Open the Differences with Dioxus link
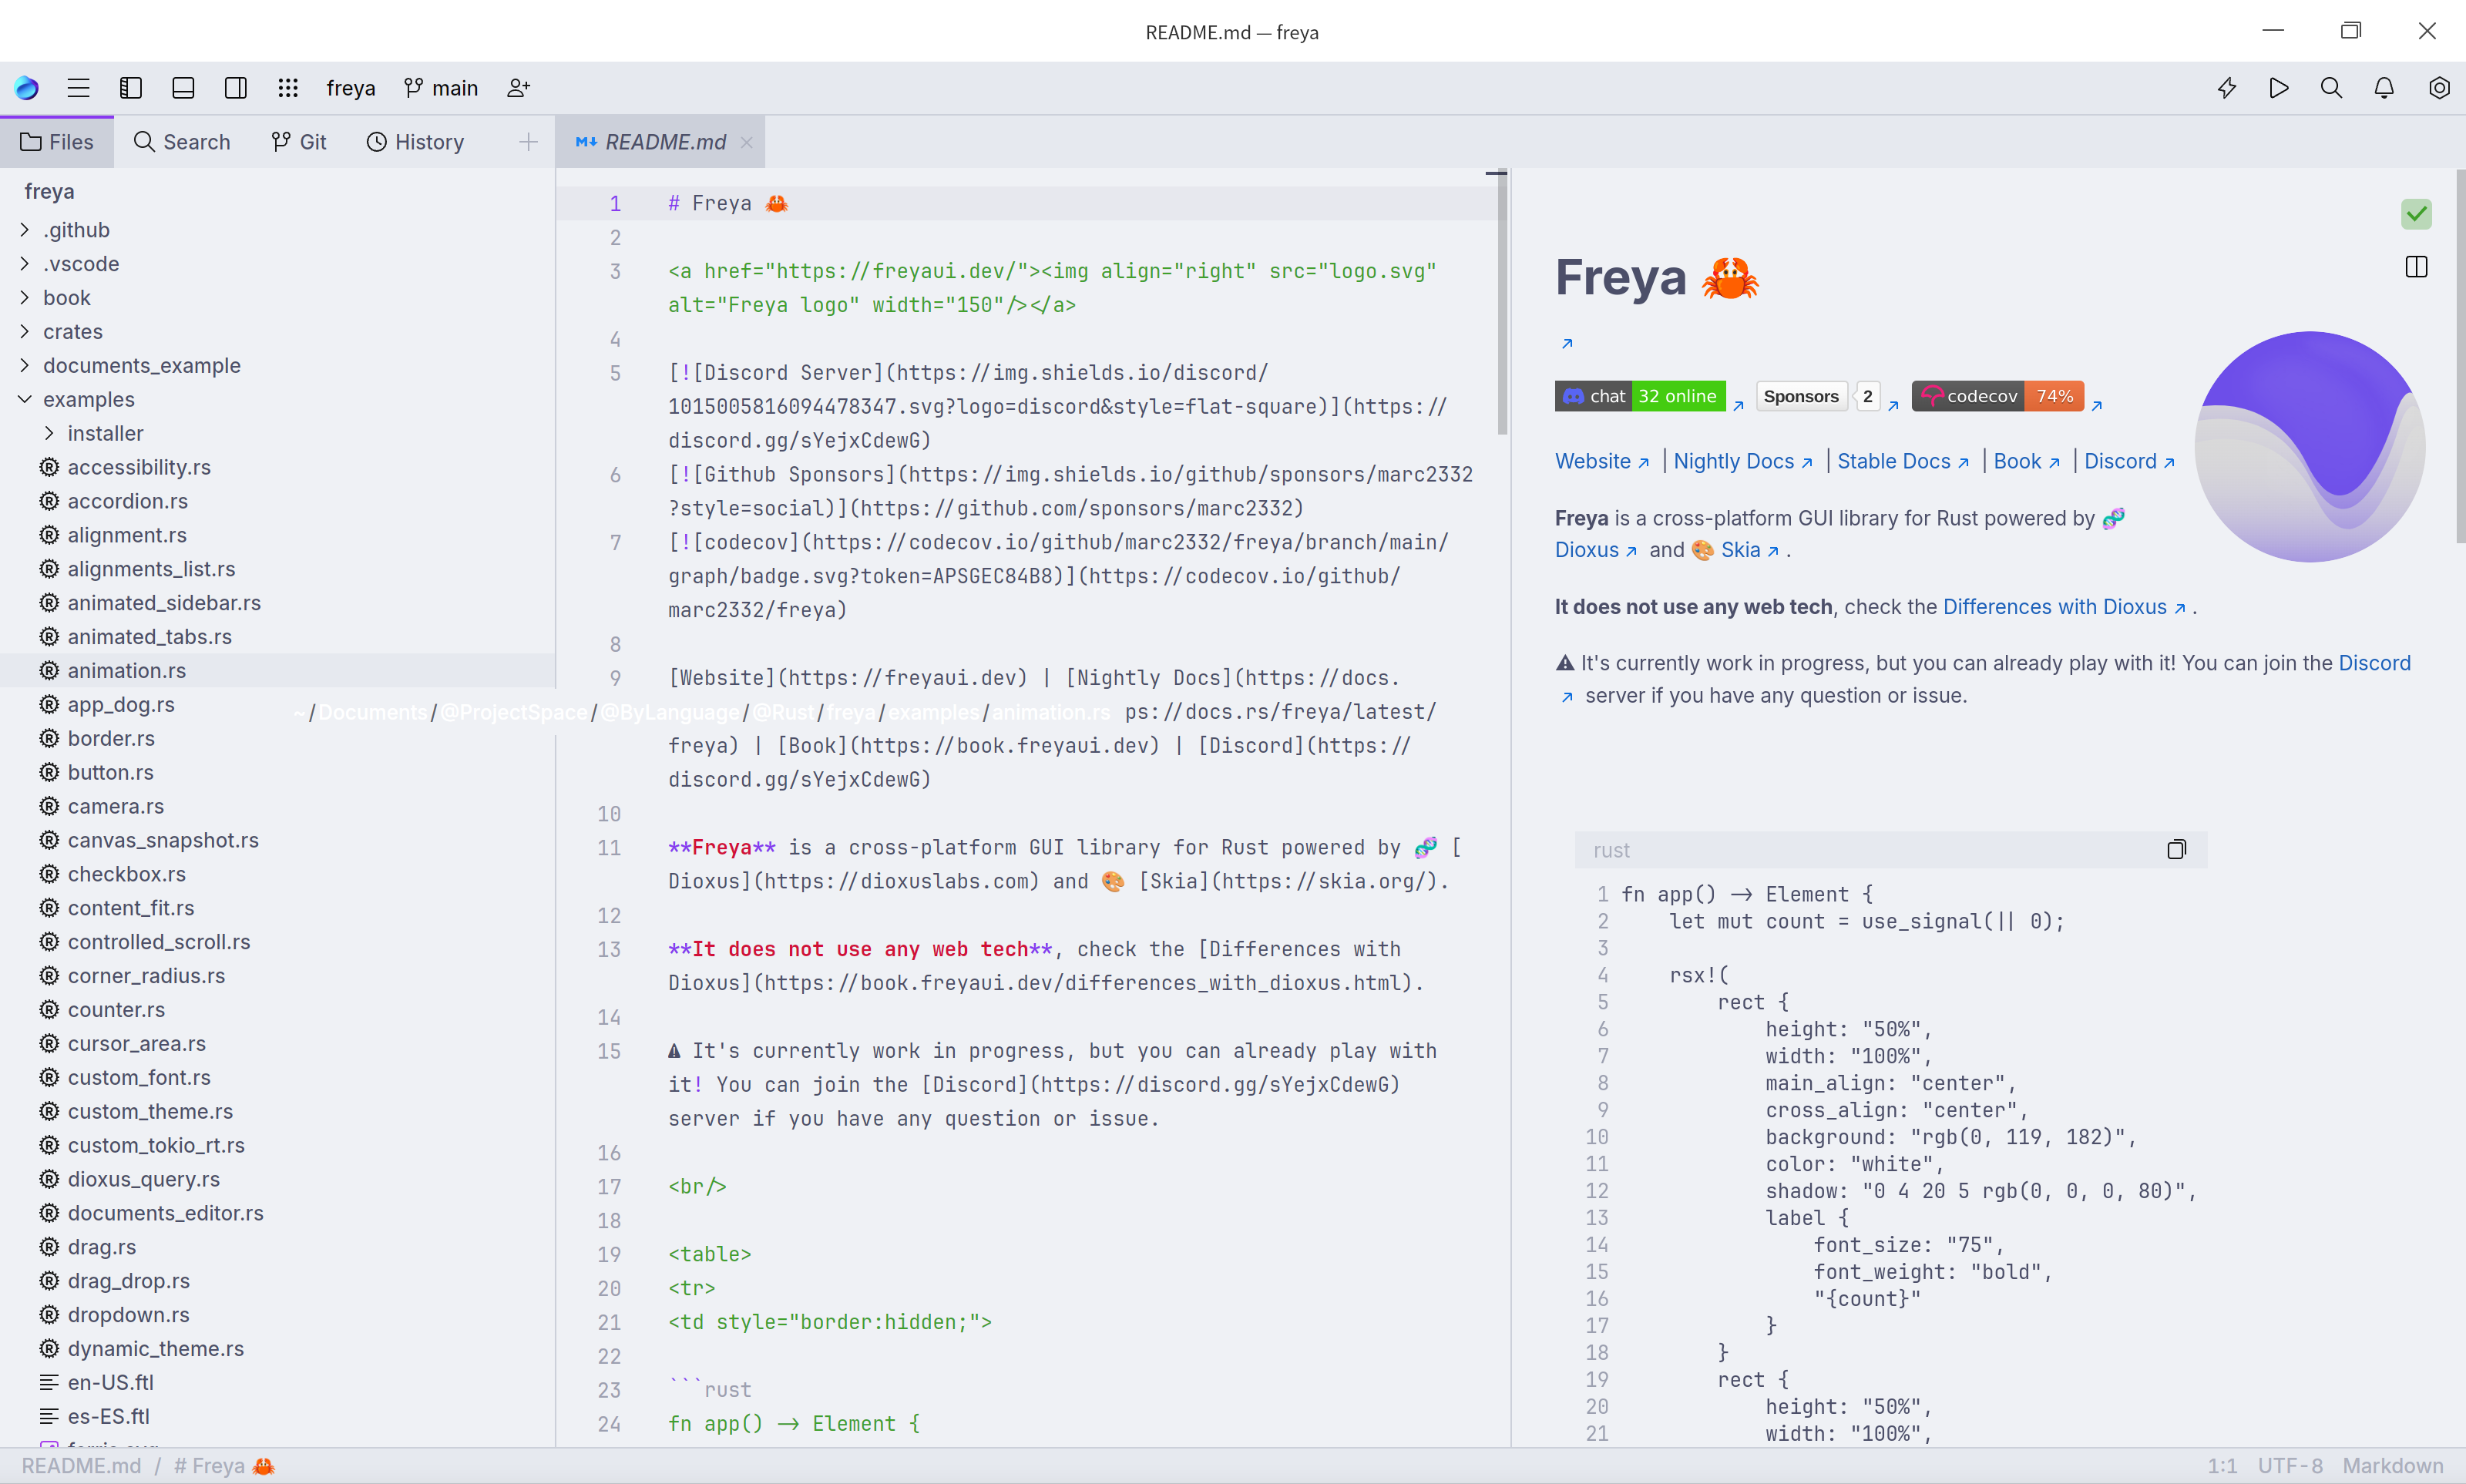 [x=2064, y=607]
